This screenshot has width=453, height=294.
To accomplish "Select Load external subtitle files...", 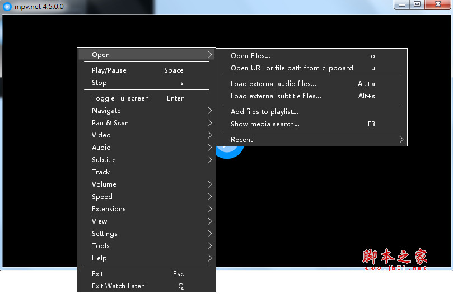I will click(312, 96).
